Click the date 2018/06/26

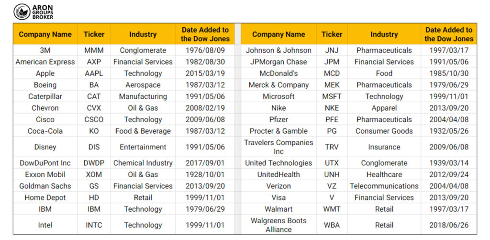[448, 225]
